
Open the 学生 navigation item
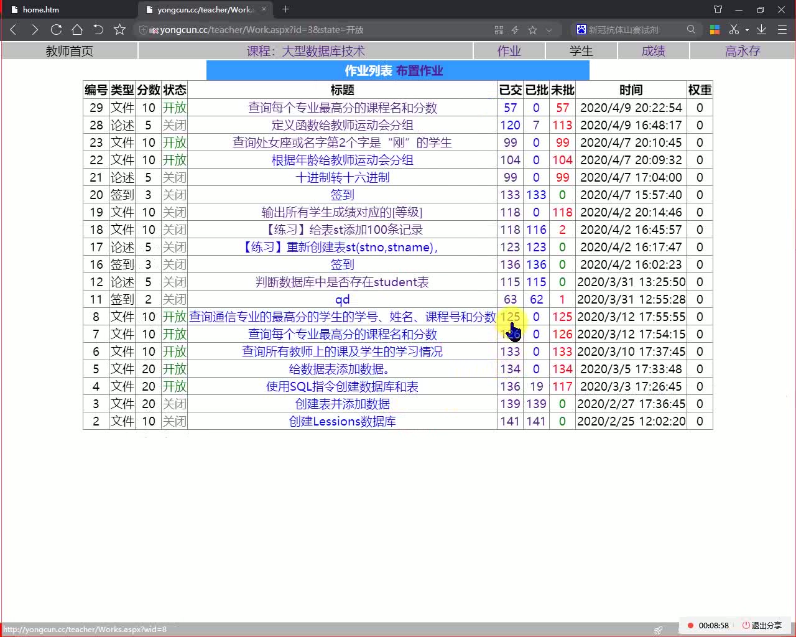pos(581,51)
